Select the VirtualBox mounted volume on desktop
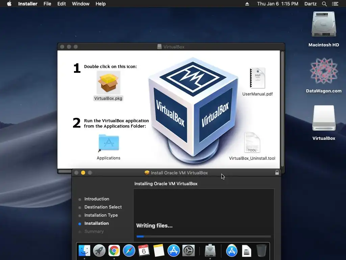Screen dimensions: 346x260 point(324,118)
